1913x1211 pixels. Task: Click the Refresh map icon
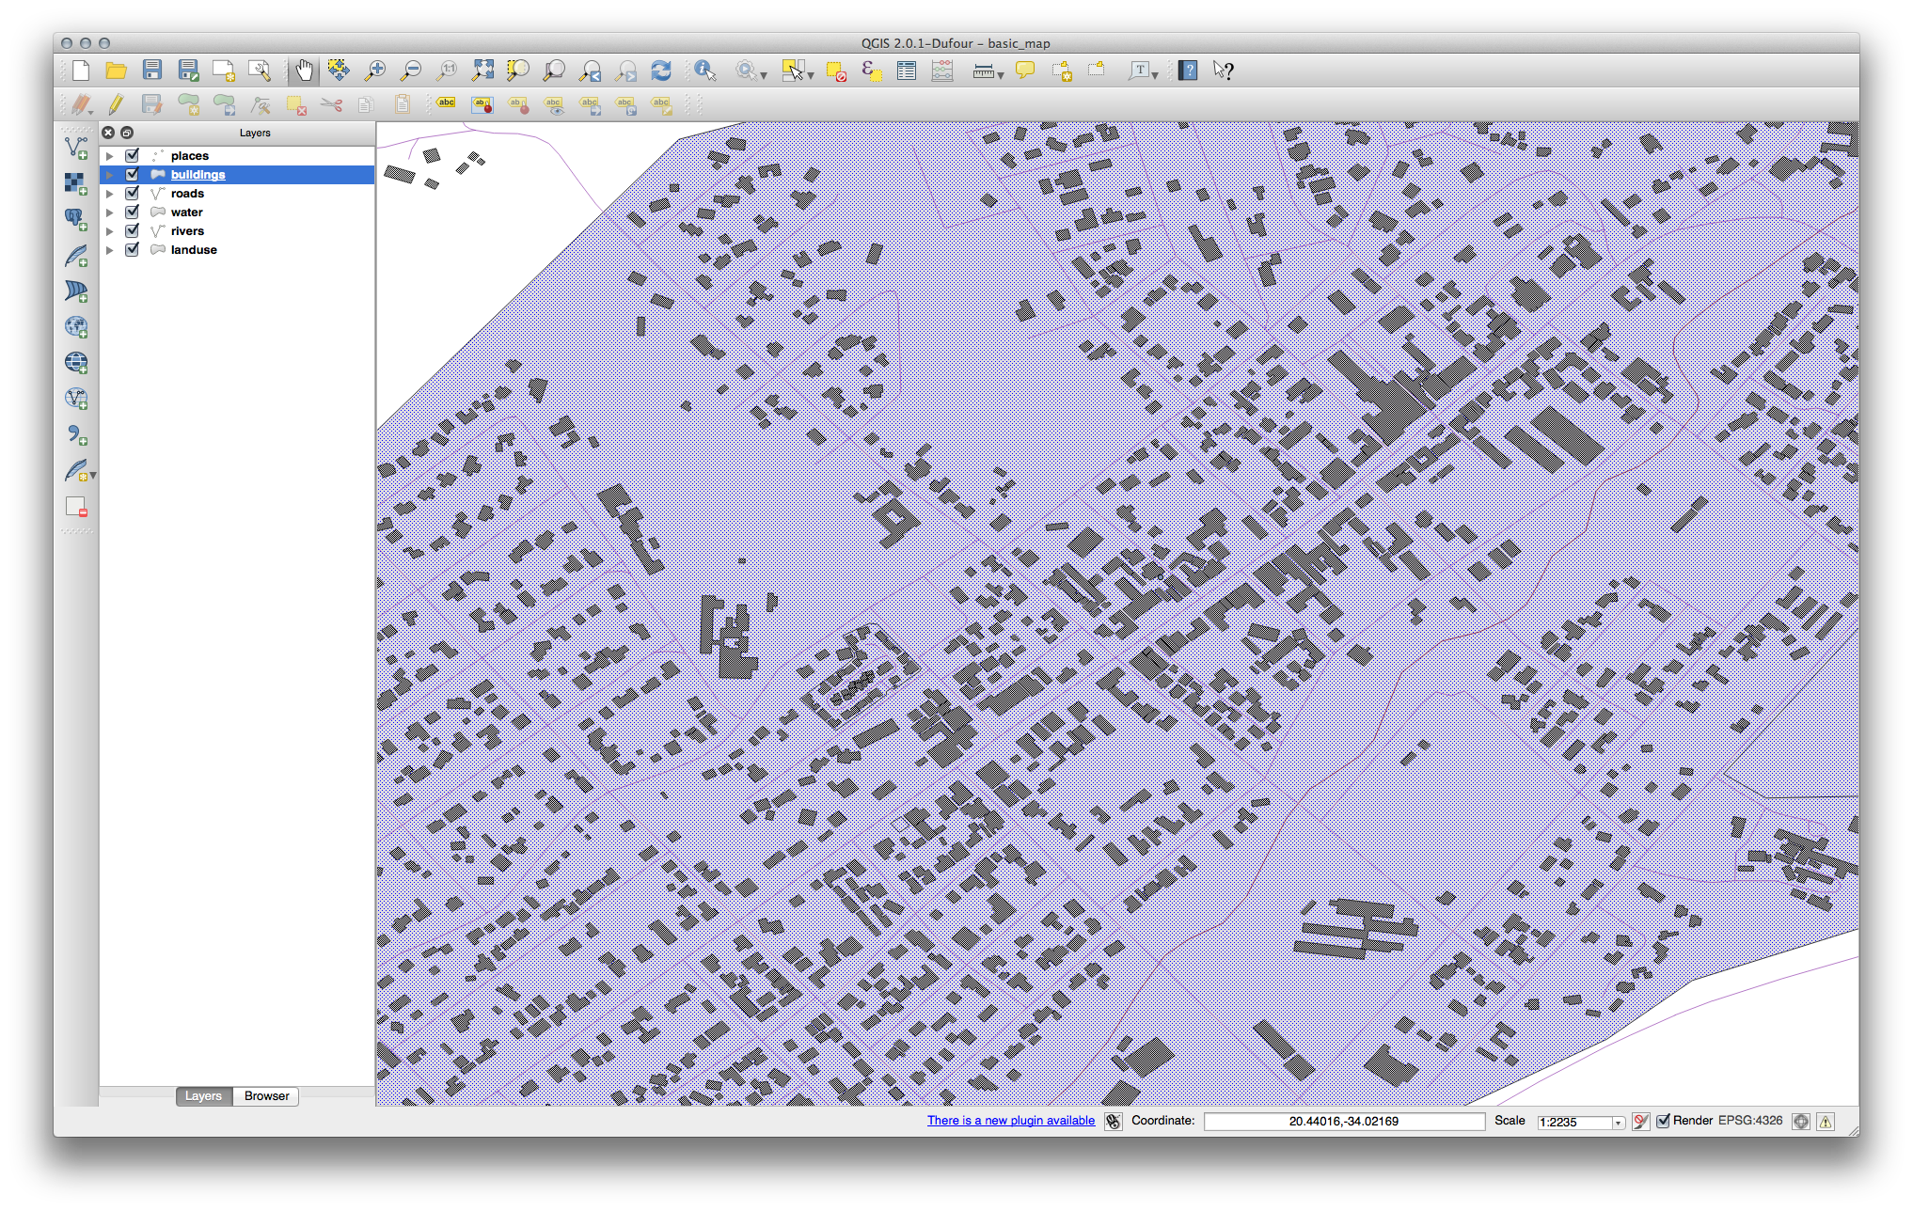661,71
